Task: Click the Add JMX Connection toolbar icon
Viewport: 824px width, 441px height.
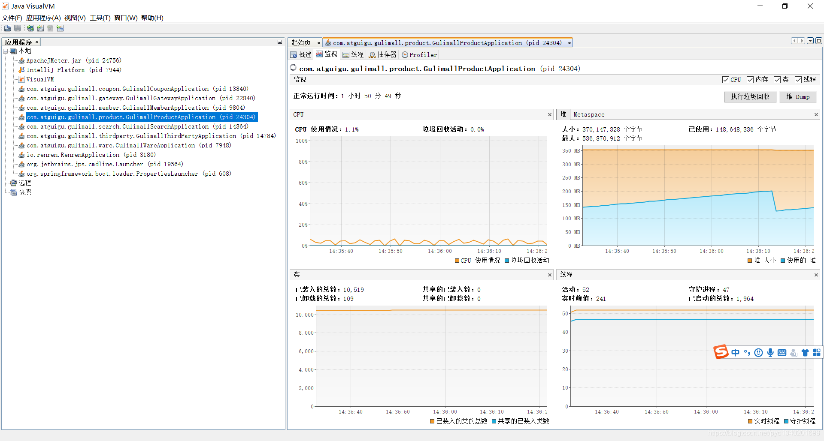Action: (x=40, y=28)
